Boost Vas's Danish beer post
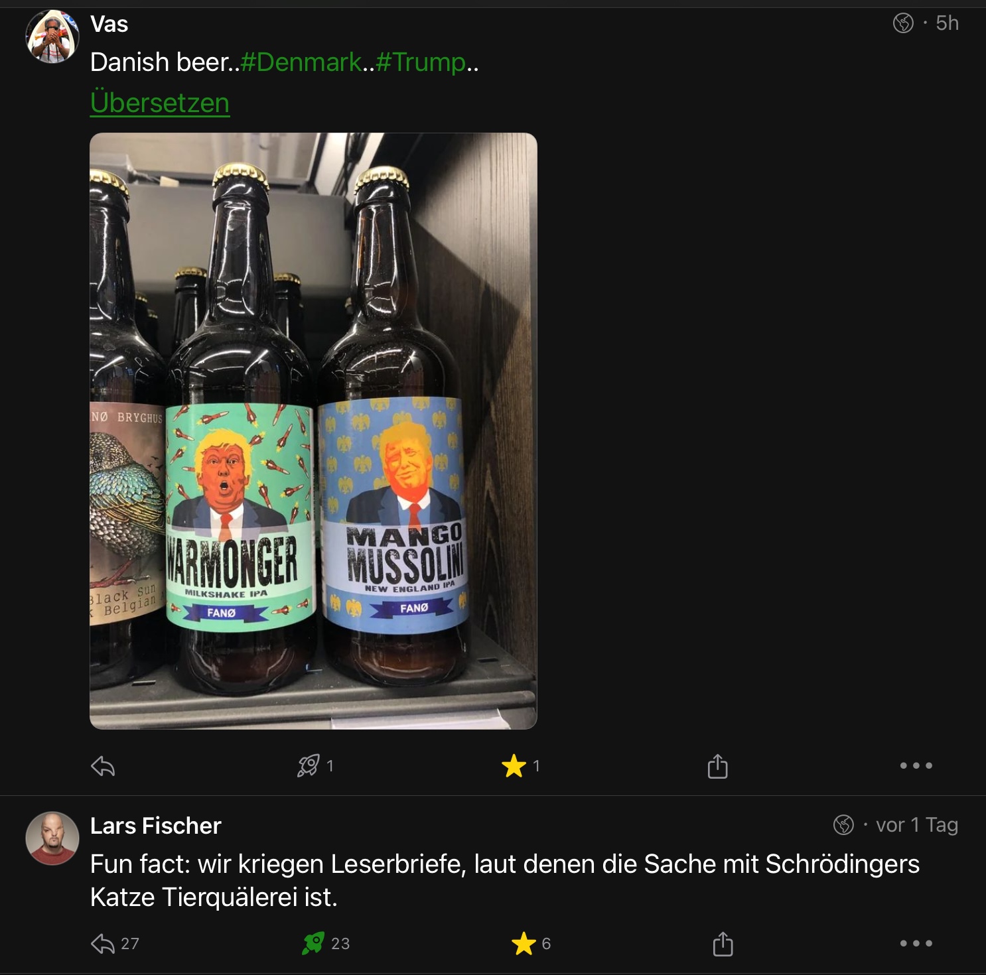Screen dimensions: 986x975 tap(309, 766)
